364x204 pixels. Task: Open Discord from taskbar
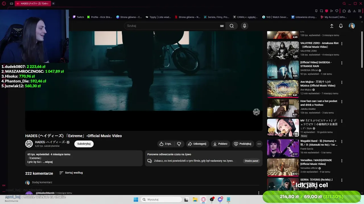[x=220, y=199]
